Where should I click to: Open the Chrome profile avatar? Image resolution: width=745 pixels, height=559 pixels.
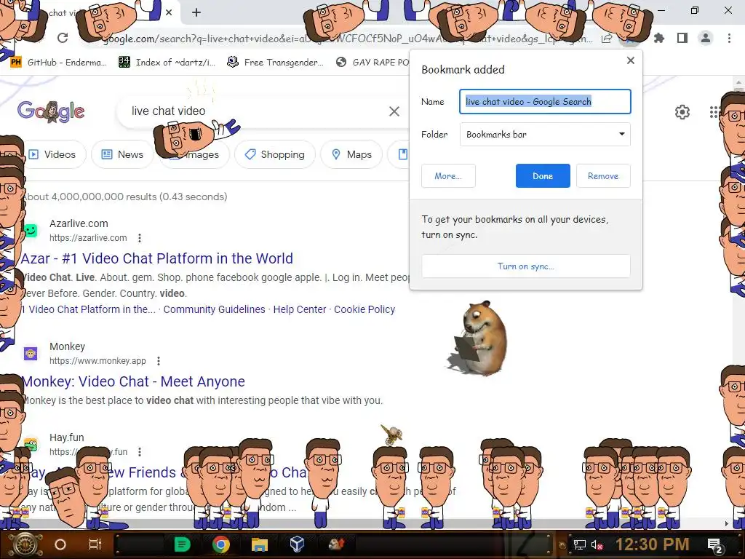706,38
